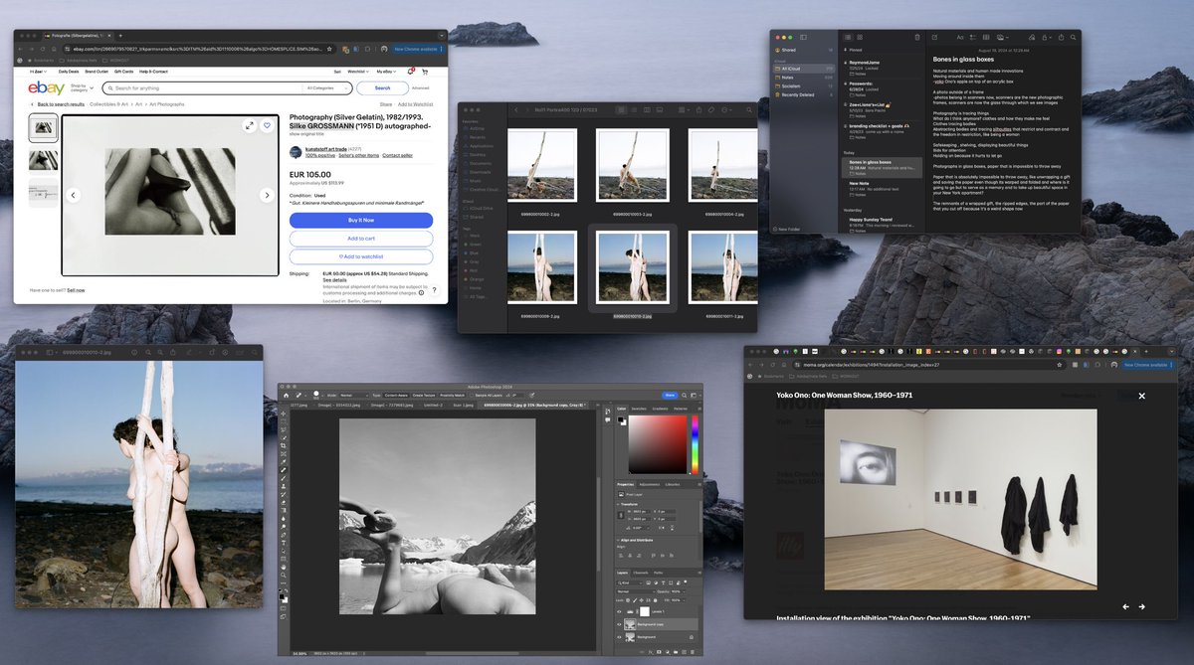Viewport: 1194px width, 665px height.
Task: Switch to Swatches tab in Photoshop
Action: [x=639, y=409]
